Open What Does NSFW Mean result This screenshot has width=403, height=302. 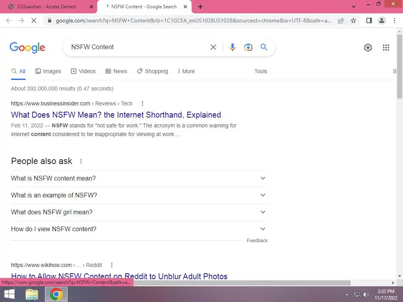tap(116, 115)
